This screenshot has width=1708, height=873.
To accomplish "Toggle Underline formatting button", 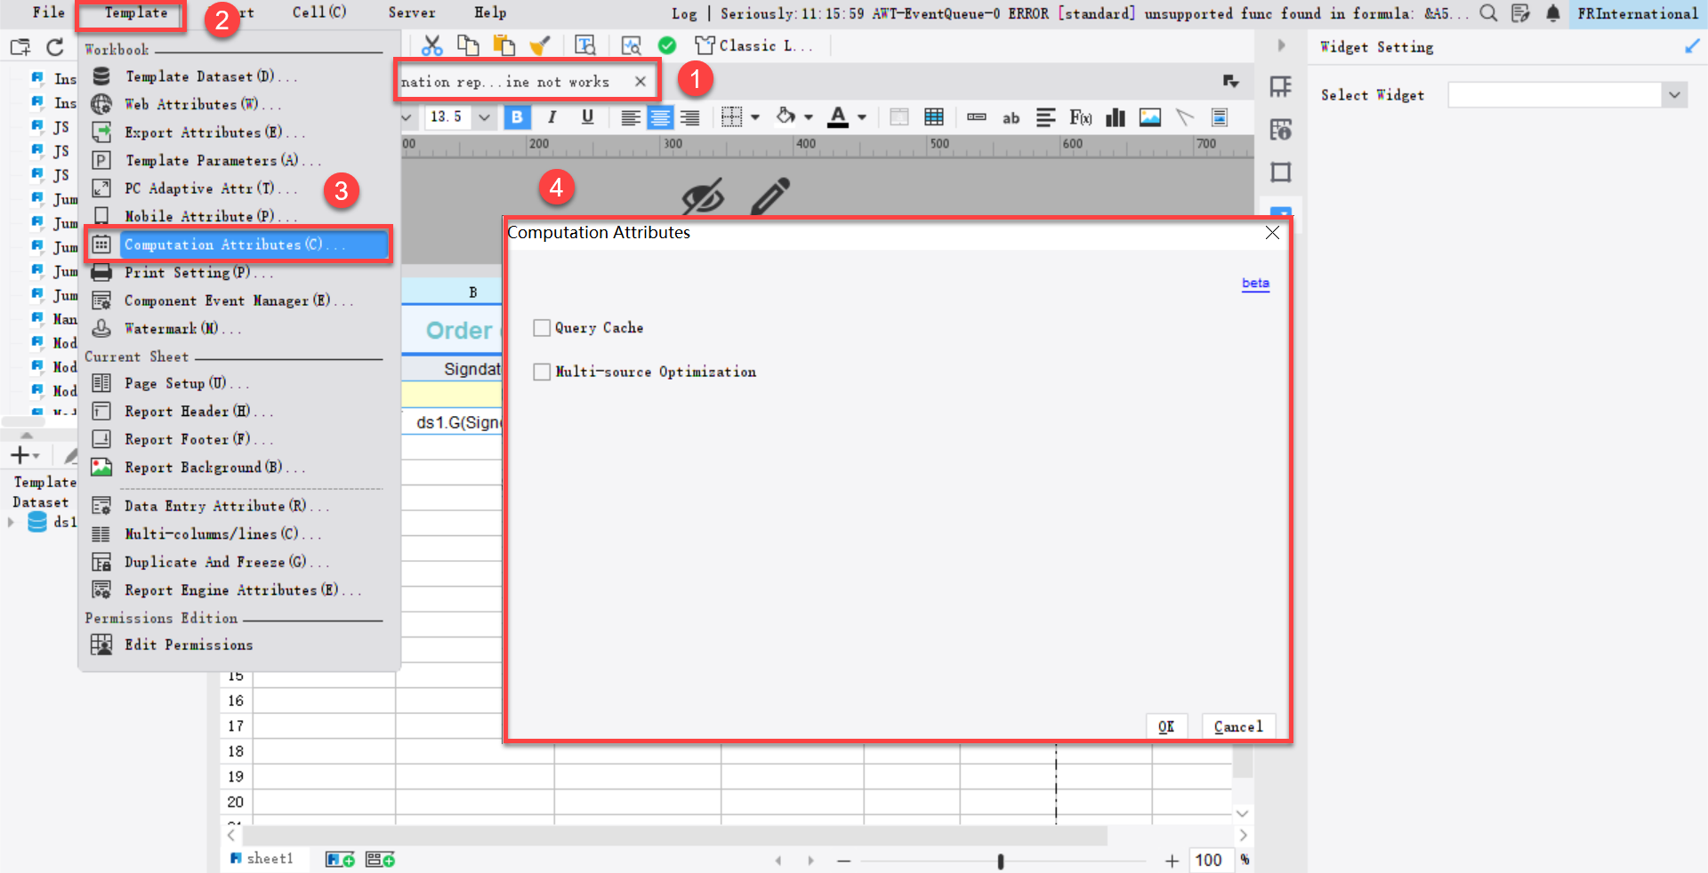I will point(587,117).
